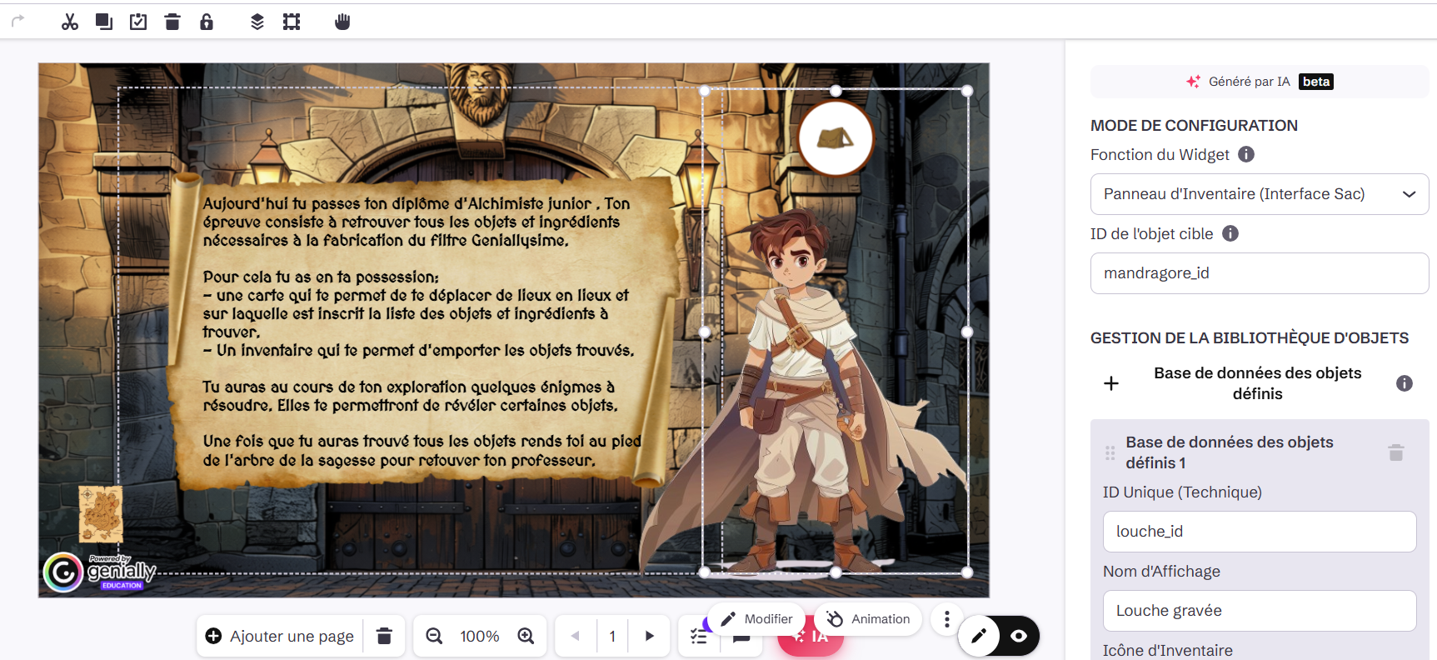This screenshot has width=1437, height=660.
Task: Switch to preview mode with eye toggle
Action: [x=1018, y=636]
